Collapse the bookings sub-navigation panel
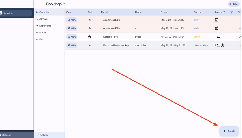Image resolution: width=242 pixels, height=138 pixels. click(x=42, y=135)
